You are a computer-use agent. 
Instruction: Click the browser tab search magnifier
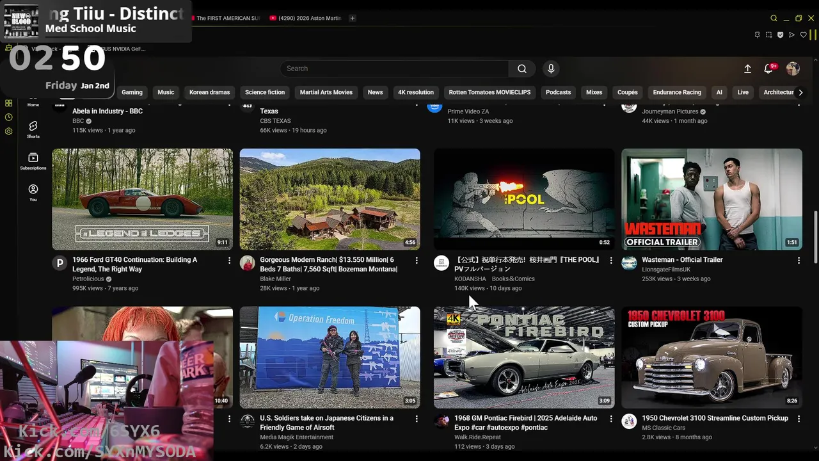click(x=774, y=18)
